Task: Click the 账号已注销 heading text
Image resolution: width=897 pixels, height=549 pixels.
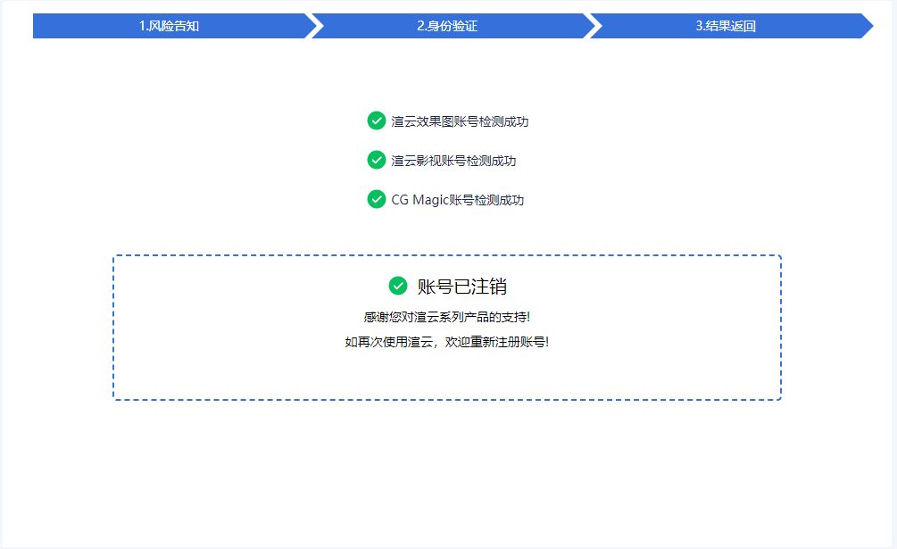Action: (x=462, y=287)
